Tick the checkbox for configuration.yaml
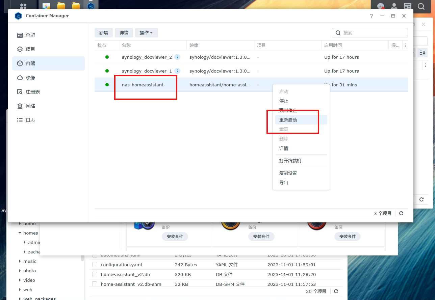435x300 pixels. click(95, 265)
